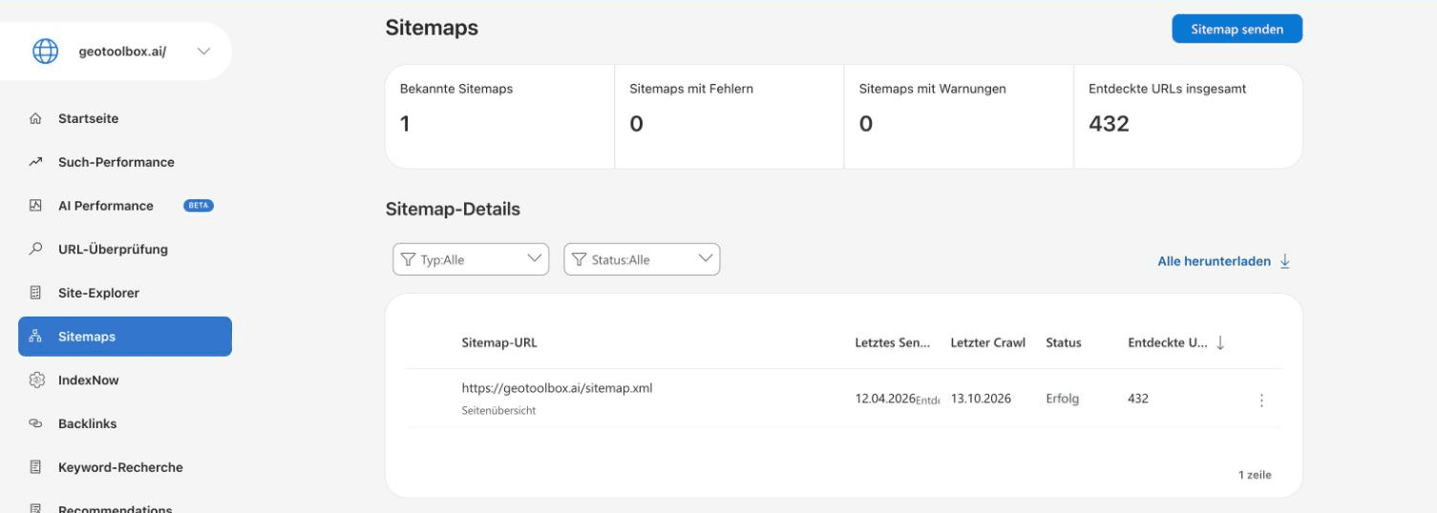
Task: Click the Erfolg status cell
Action: (x=1063, y=399)
